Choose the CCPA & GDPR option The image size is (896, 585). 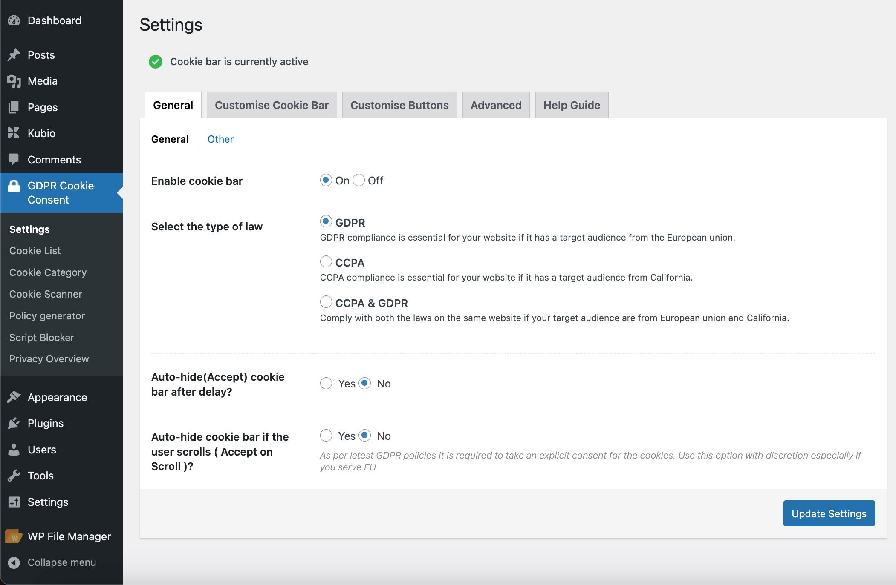pos(326,302)
